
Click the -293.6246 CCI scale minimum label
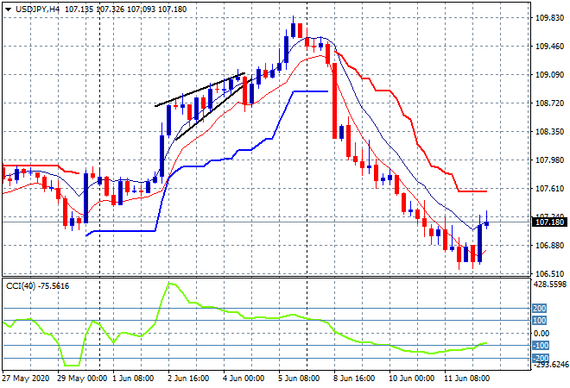click(548, 366)
